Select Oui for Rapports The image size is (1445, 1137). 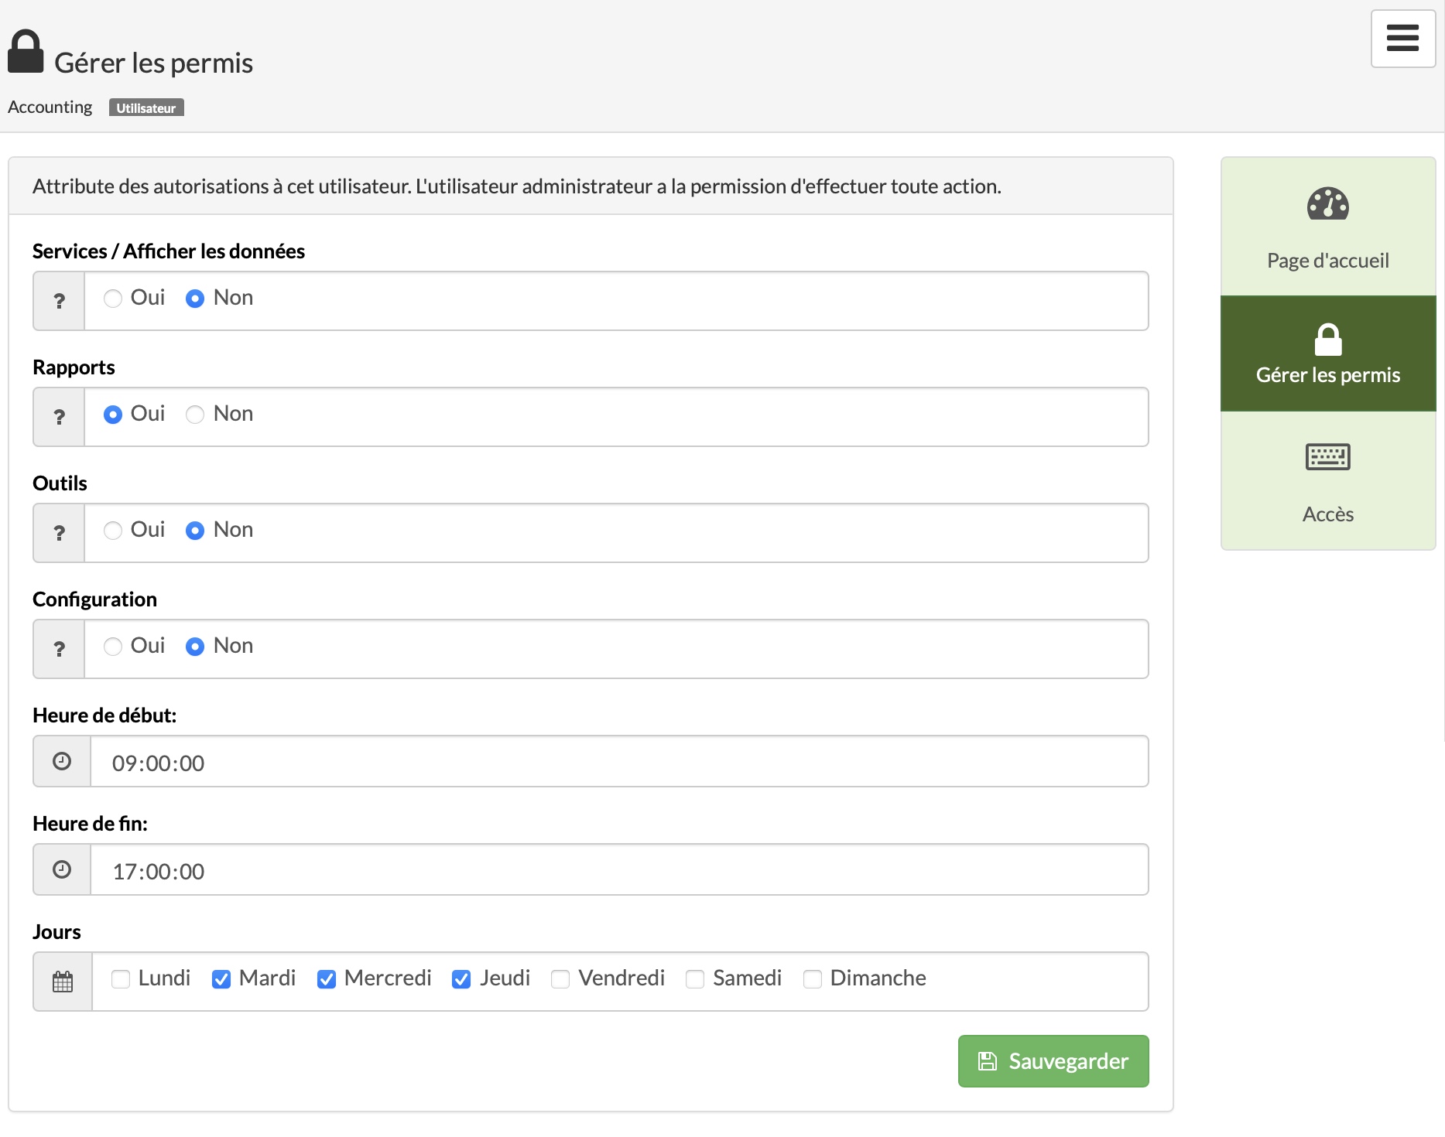click(x=113, y=415)
